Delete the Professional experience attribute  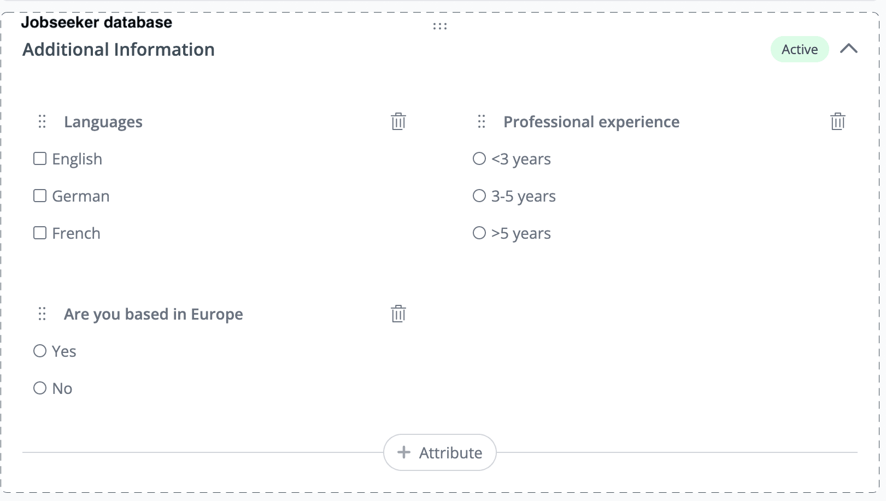coord(837,121)
